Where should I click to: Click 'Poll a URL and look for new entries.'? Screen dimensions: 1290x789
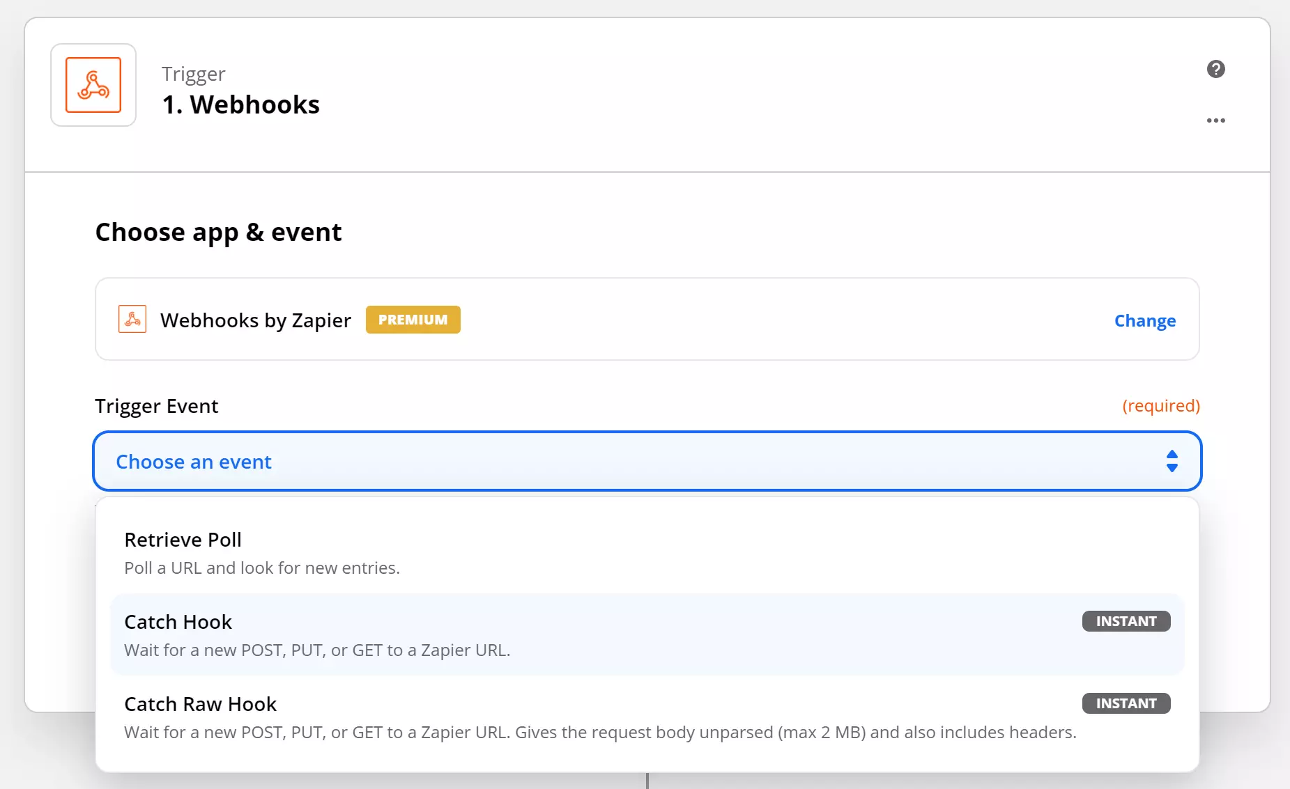click(x=262, y=568)
